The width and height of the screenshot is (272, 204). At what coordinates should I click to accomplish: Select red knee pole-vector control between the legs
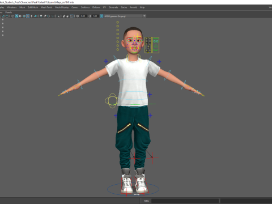(x=134, y=158)
